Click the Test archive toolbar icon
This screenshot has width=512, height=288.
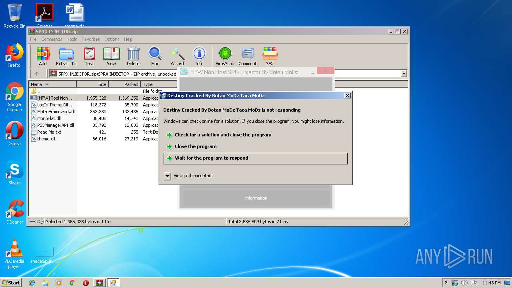pos(89,56)
